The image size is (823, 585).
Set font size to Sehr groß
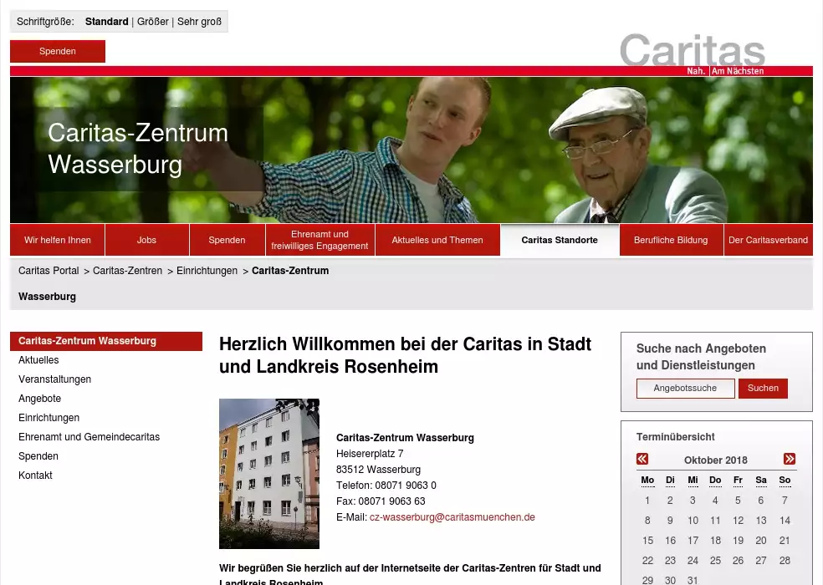pyautogui.click(x=199, y=22)
